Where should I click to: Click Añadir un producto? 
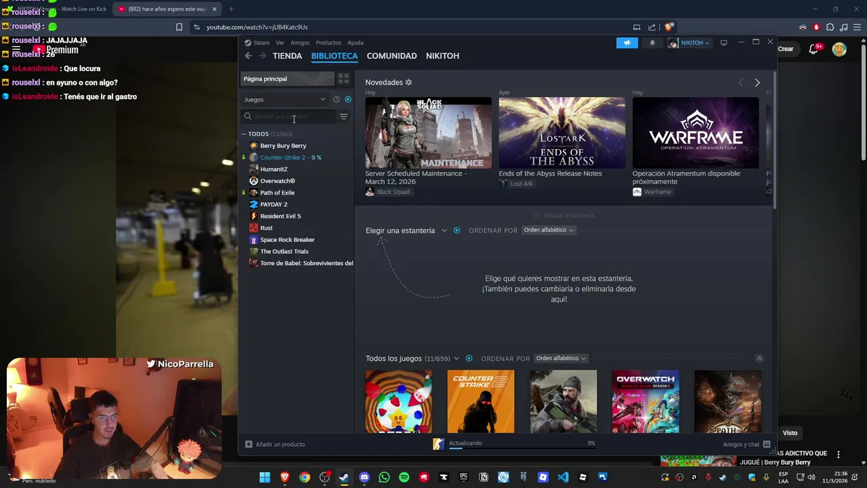click(275, 445)
